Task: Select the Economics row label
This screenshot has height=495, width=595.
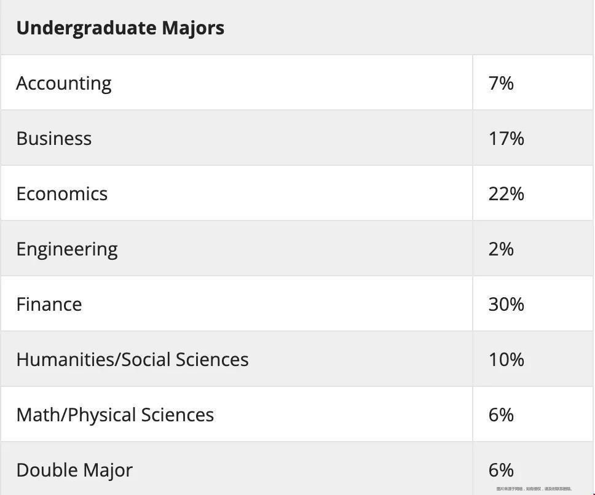Action: pos(62,193)
